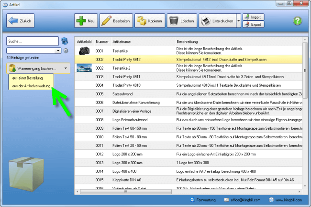Screen dimensions: 311x207
Task: Select Digitalisieren eine Vorlage article
Action: 189,111
